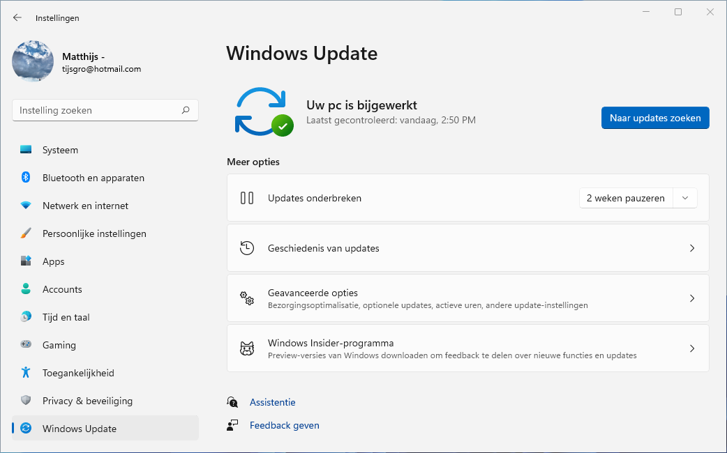The height and width of the screenshot is (453, 727).
Task: Click the Systeem monitor icon
Action: (26, 150)
